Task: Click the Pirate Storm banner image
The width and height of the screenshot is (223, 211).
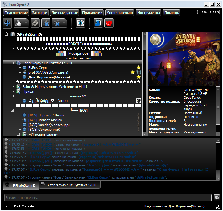Action: click(184, 59)
